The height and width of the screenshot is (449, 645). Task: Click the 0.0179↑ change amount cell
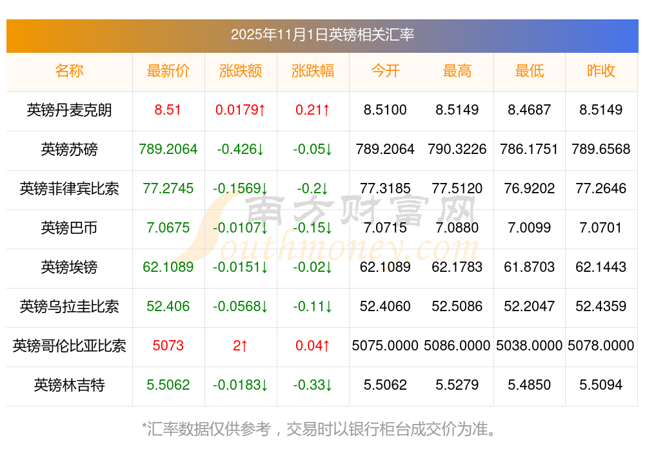(x=241, y=110)
